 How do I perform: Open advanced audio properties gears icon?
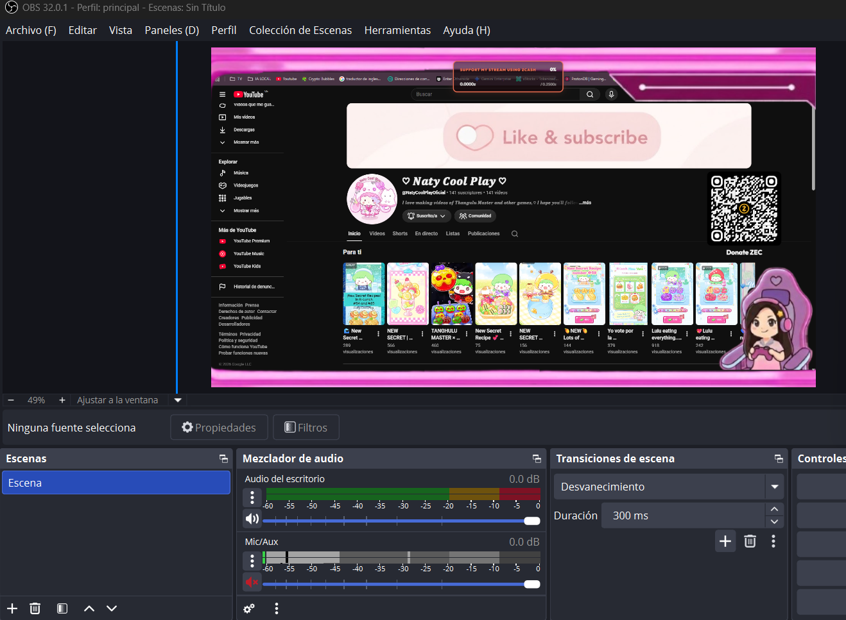tap(249, 608)
